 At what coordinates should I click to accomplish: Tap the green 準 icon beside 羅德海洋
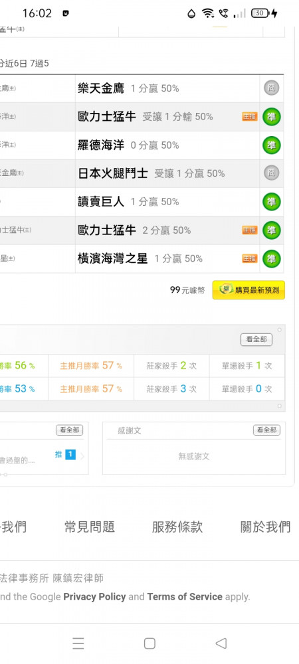272,145
